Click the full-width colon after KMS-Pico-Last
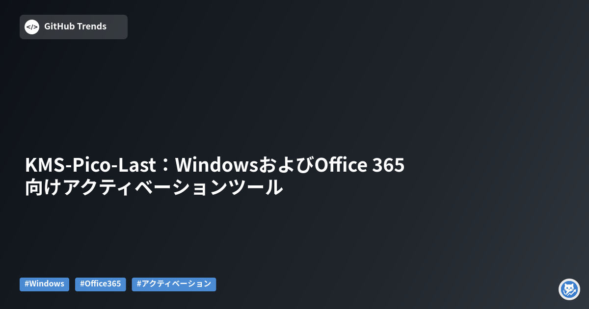The image size is (589, 309). [x=163, y=166]
